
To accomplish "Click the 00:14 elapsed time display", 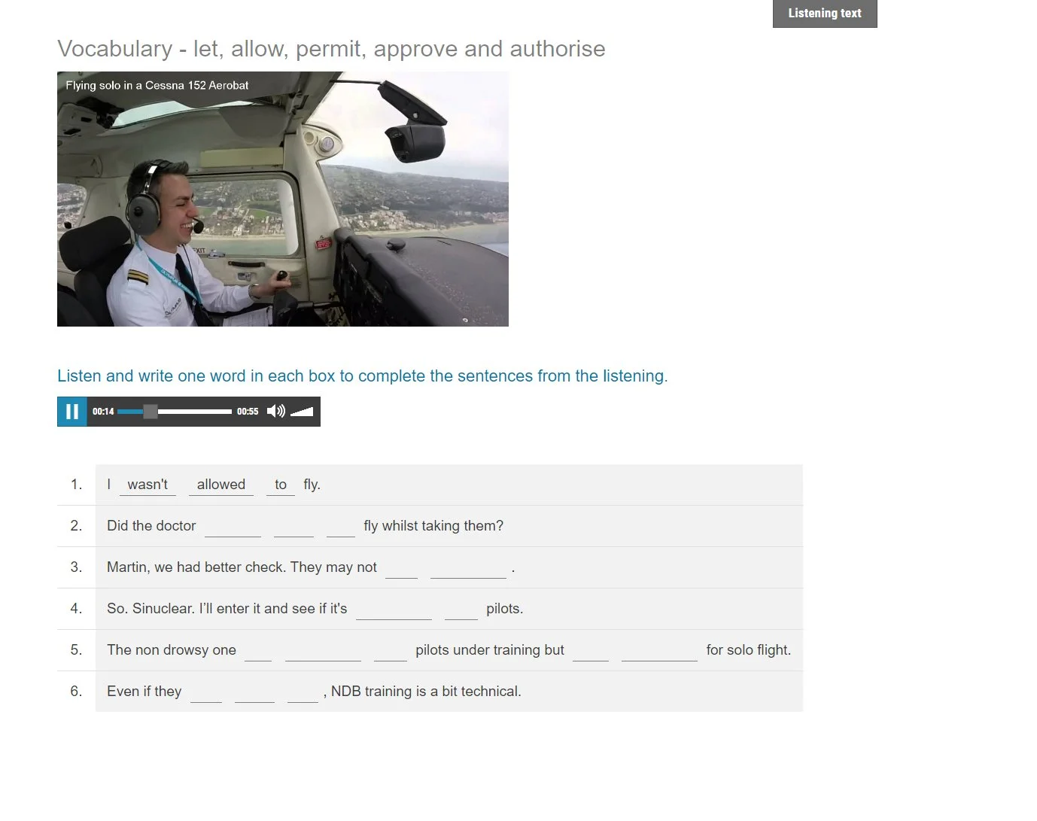I will pyautogui.click(x=103, y=412).
